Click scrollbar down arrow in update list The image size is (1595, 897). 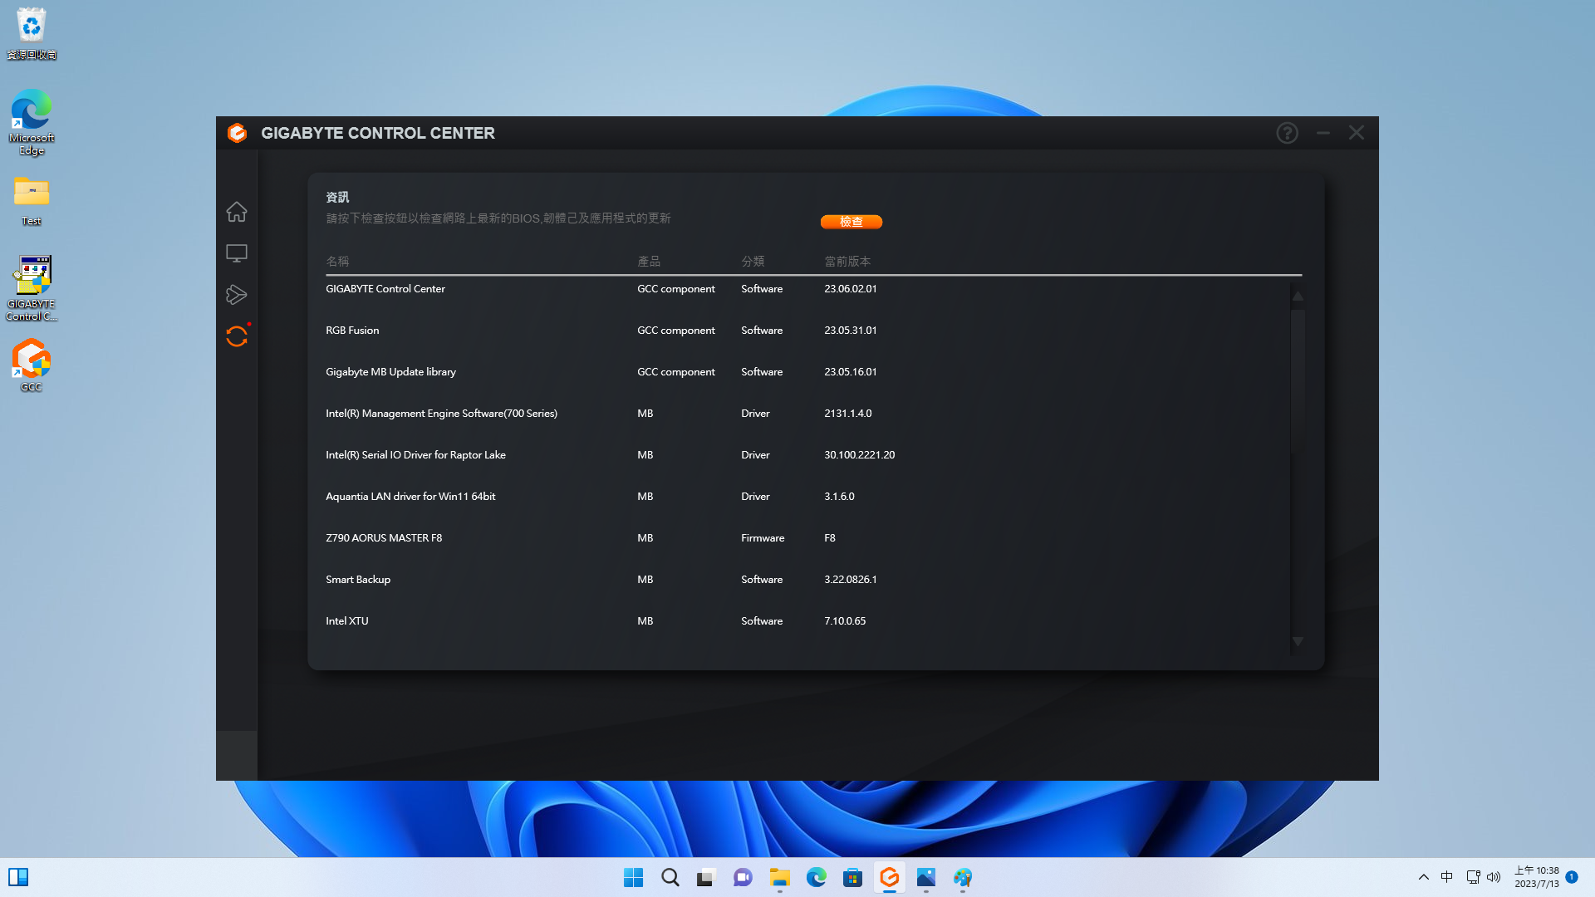click(x=1298, y=642)
